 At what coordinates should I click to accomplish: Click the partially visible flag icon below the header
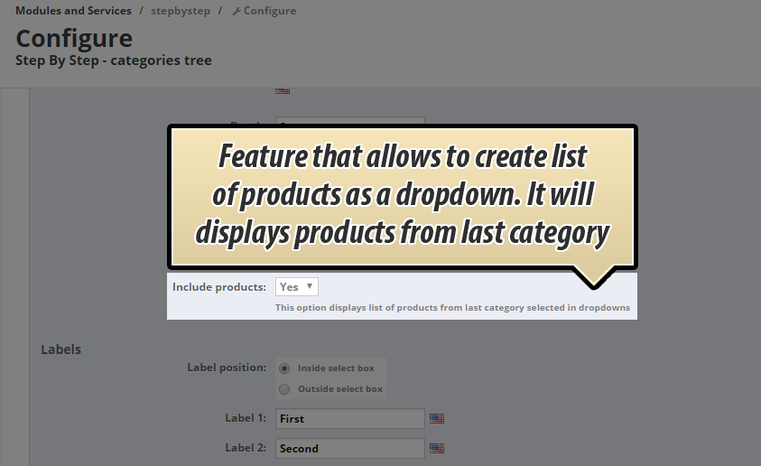click(x=283, y=90)
